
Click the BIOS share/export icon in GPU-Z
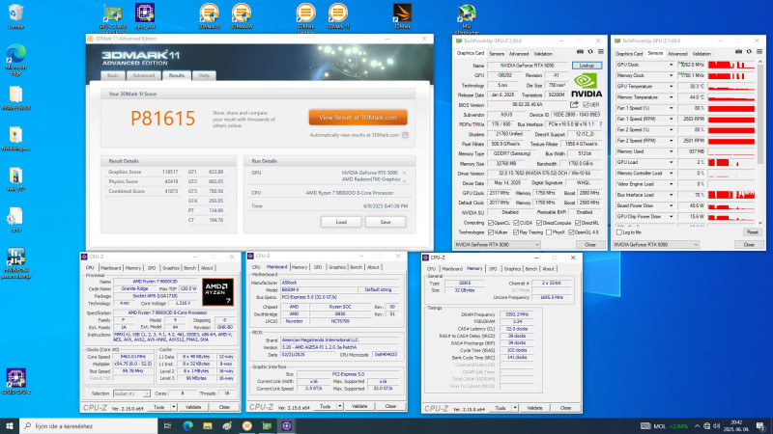point(574,104)
